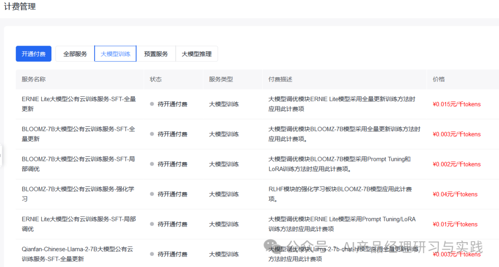Click 待开通付费 status in ERNIE Lite 局部调优 row
The width and height of the screenshot is (499, 267).
(169, 224)
